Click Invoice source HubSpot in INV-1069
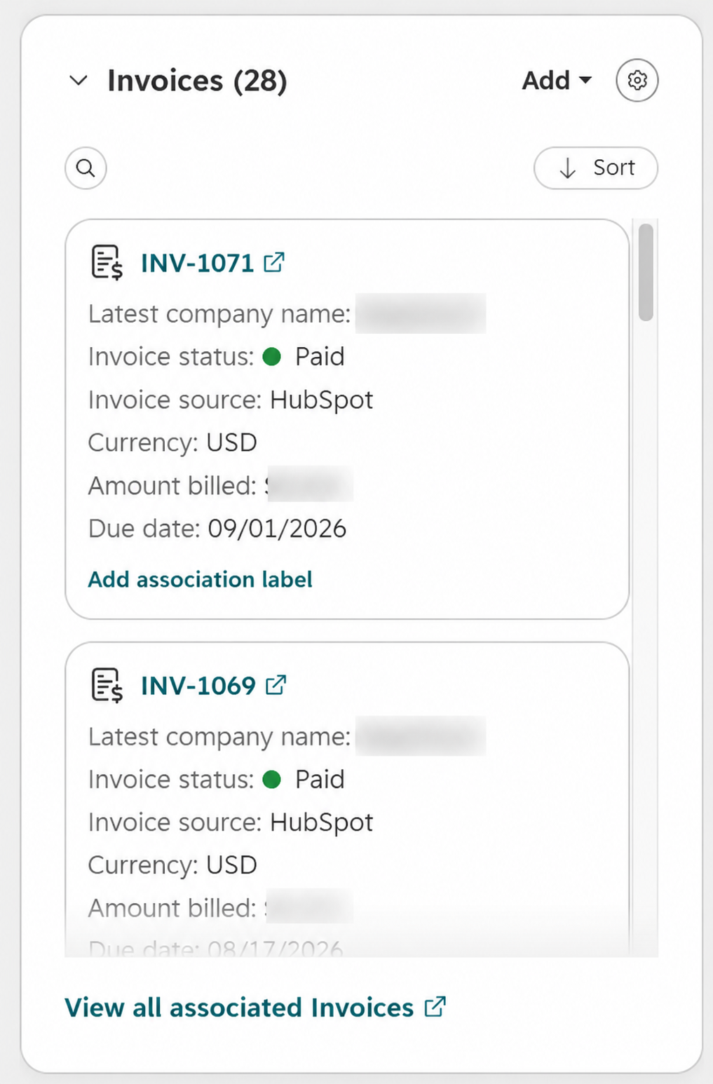The image size is (713, 1084). [231, 822]
